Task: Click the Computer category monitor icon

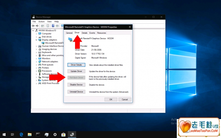Action: [39, 34]
